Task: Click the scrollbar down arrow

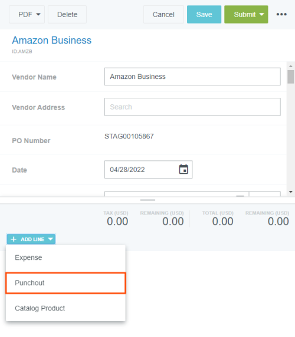Action: pos(291,191)
